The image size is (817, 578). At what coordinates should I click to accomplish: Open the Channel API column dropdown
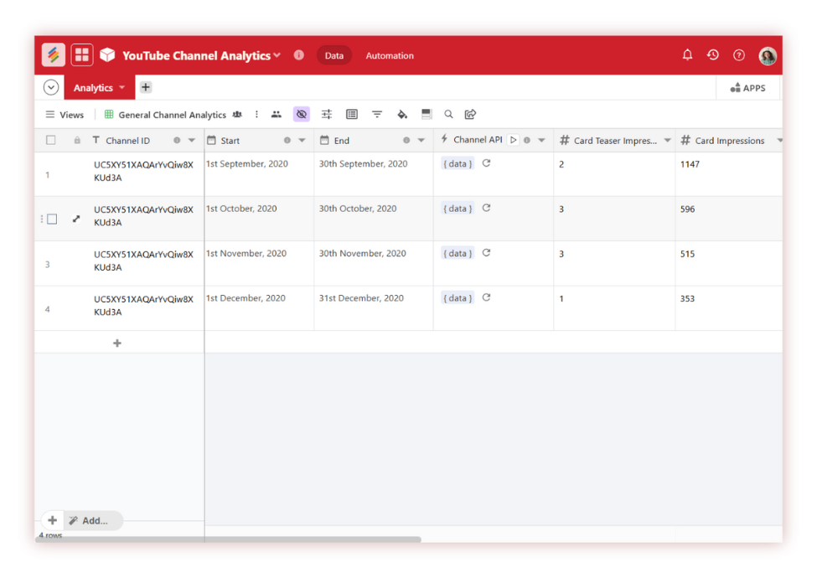[x=541, y=140]
